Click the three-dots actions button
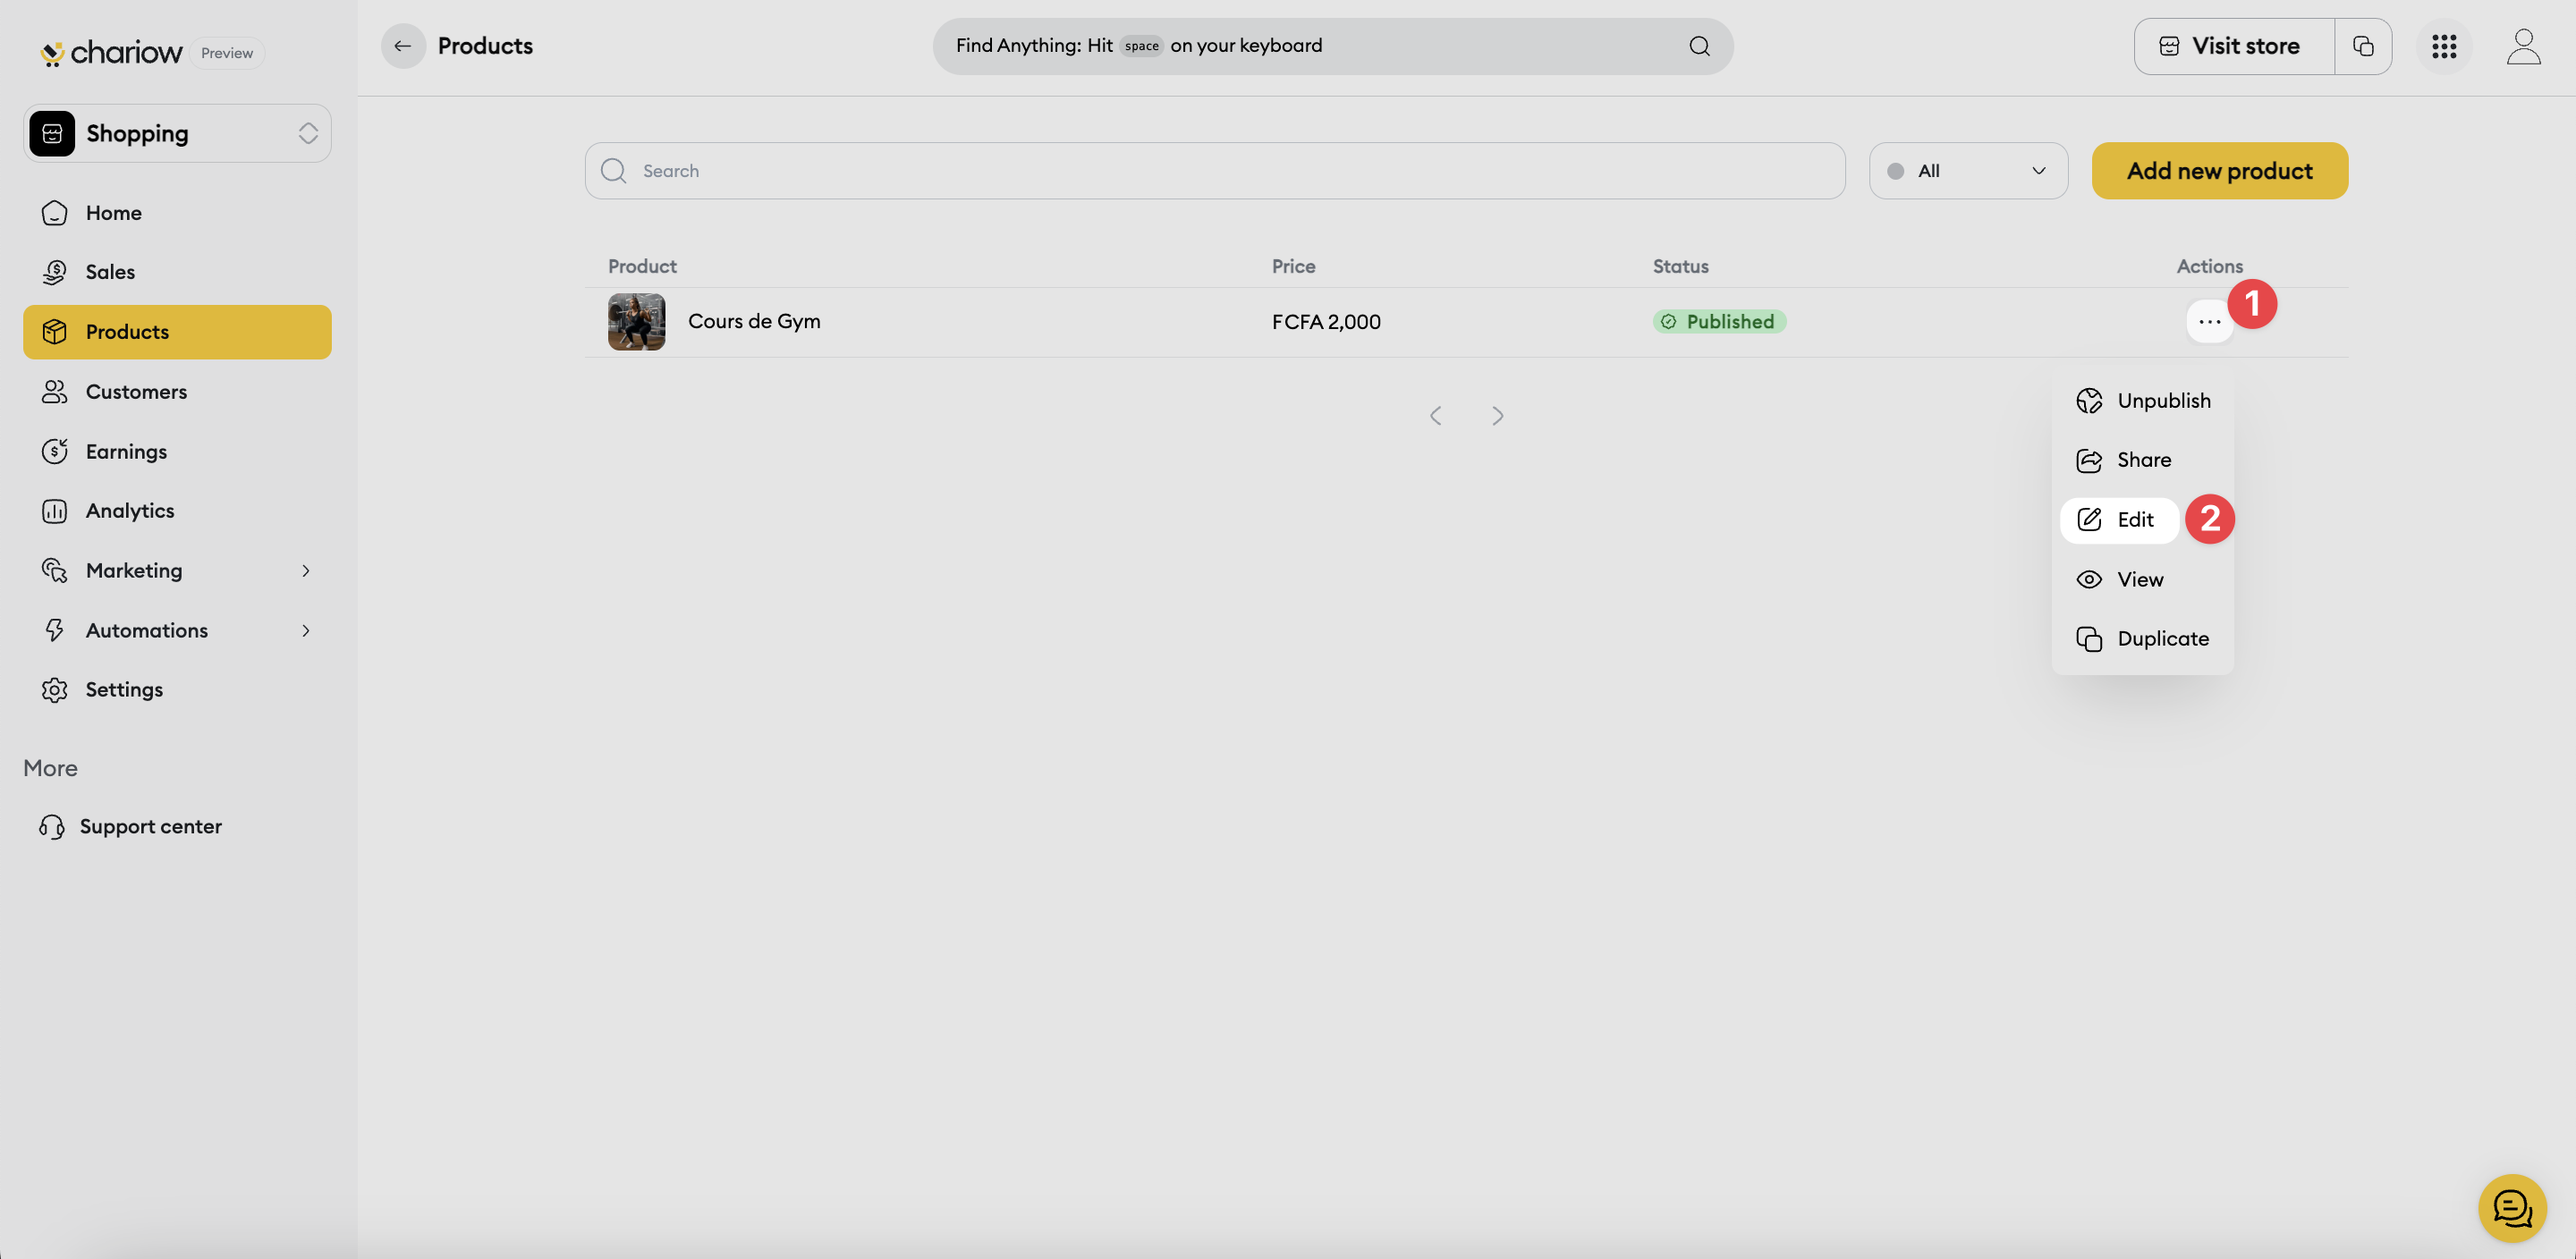This screenshot has height=1259, width=2576. [x=2209, y=322]
